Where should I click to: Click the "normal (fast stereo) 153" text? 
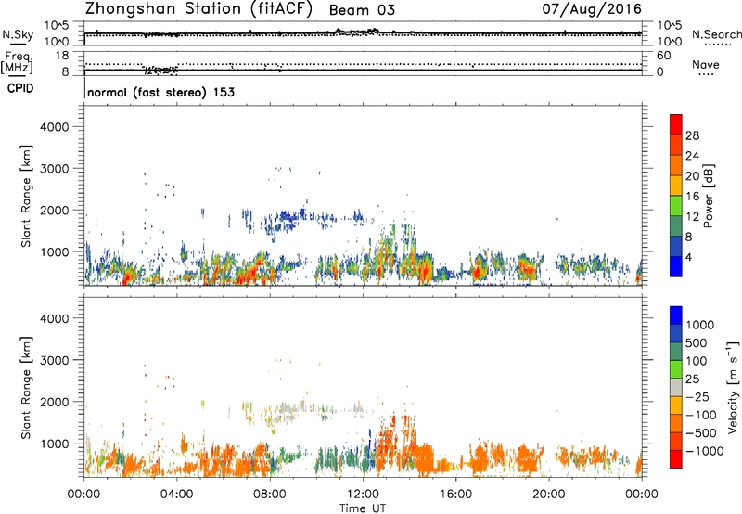pos(160,92)
